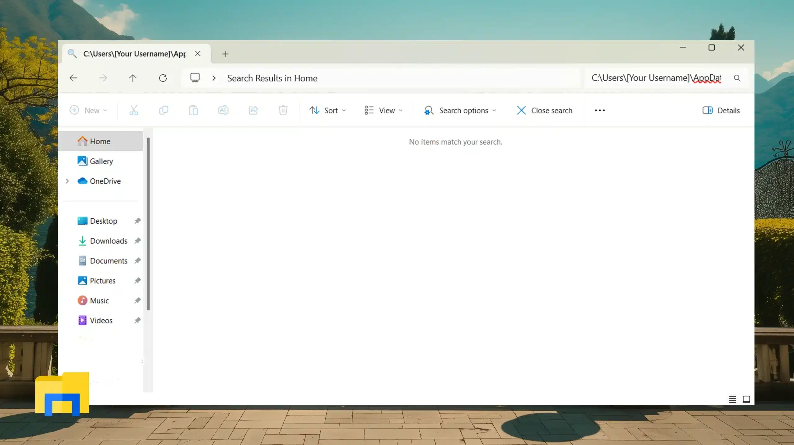Expand the address bar breadcrumb chevron
Screen dimensions: 794x445
[214, 78]
